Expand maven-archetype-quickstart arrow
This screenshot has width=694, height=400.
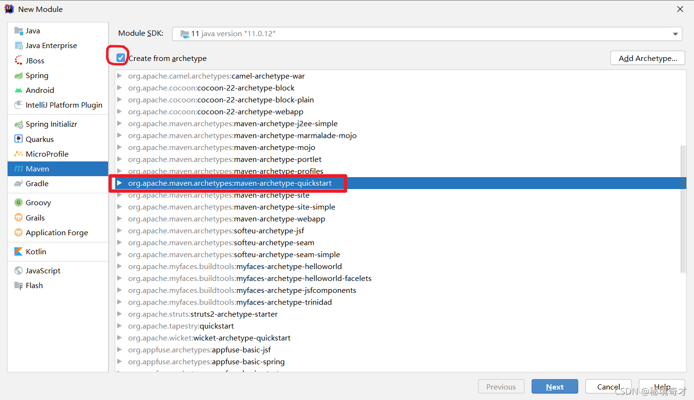pos(120,183)
